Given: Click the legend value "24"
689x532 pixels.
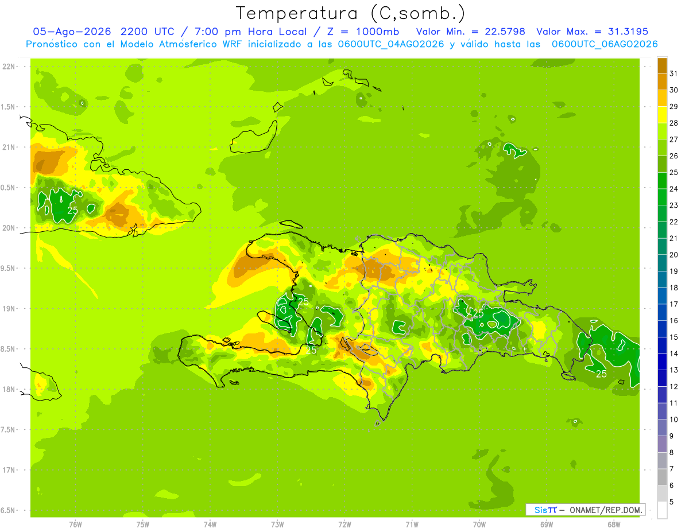Looking at the screenshot, I should [674, 189].
